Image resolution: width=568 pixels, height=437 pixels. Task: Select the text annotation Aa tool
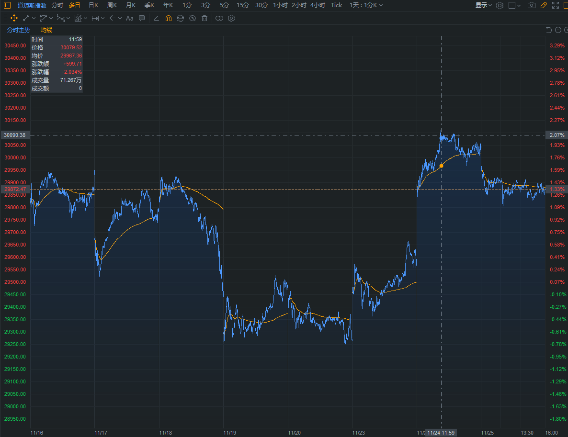(130, 18)
